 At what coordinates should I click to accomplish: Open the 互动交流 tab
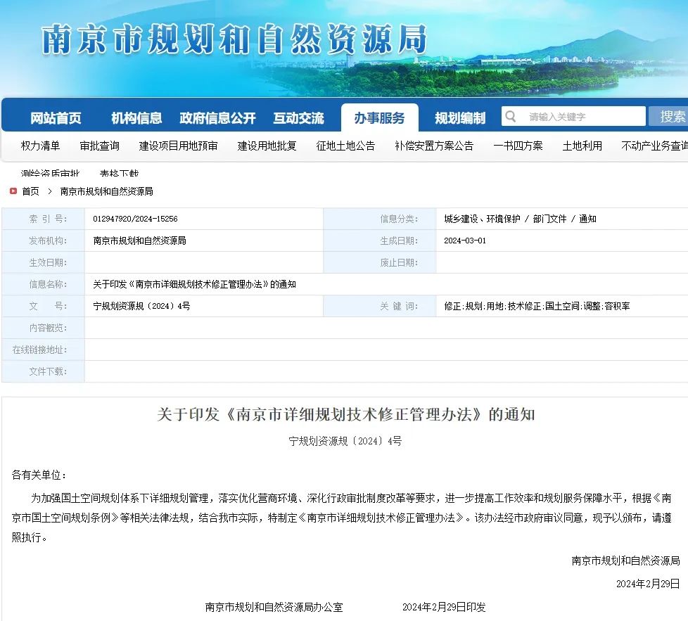(298, 118)
